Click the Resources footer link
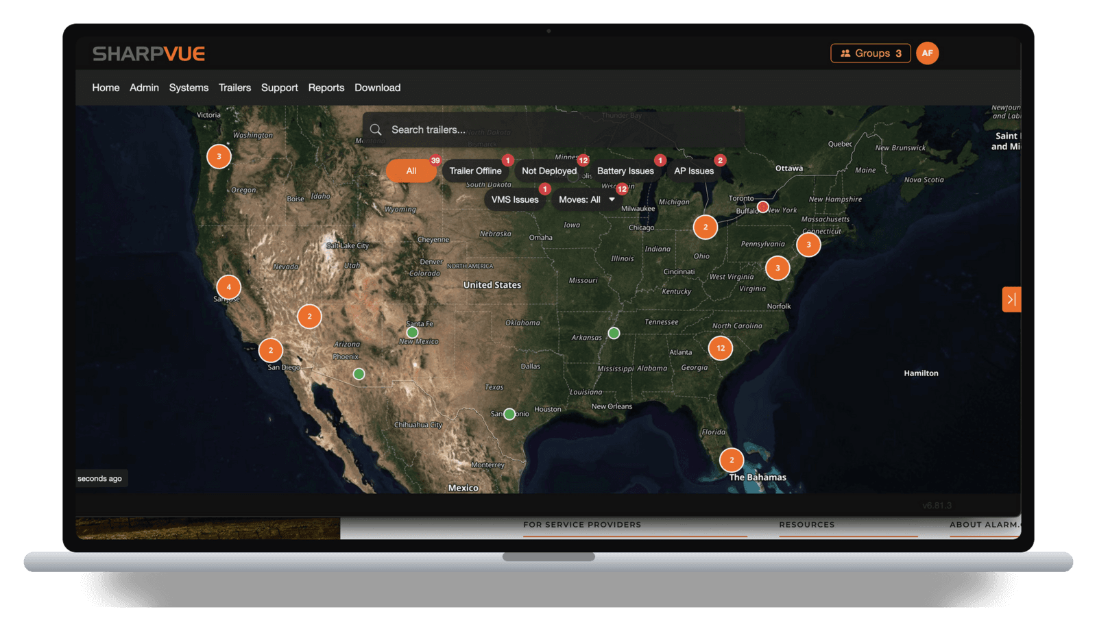1097x631 pixels. coord(807,525)
